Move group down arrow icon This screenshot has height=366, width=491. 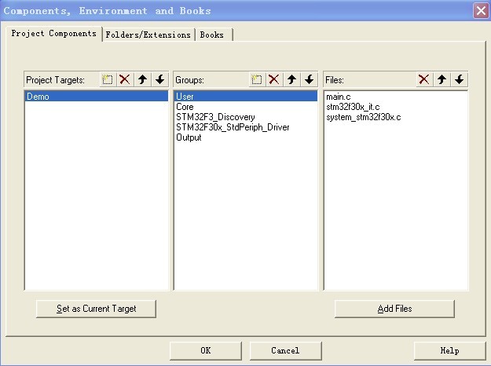(x=309, y=79)
